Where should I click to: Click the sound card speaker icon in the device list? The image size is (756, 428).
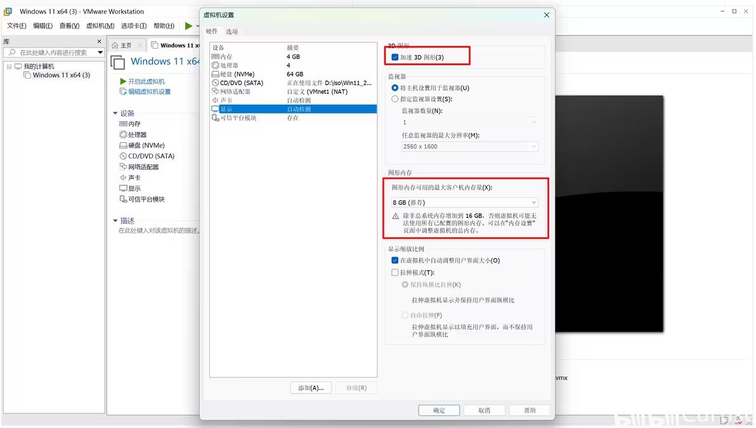[x=216, y=100]
